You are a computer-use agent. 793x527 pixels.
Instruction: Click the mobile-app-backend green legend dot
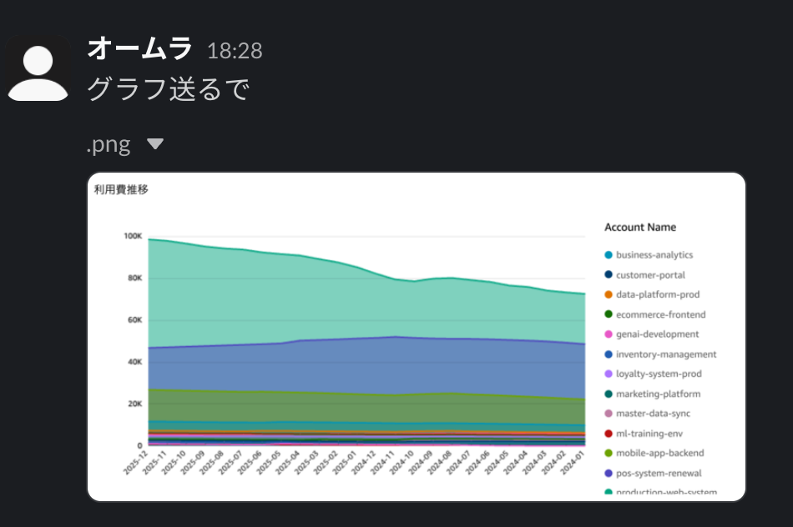609,453
